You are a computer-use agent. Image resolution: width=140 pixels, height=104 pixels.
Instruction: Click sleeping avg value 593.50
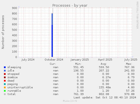[104, 67]
